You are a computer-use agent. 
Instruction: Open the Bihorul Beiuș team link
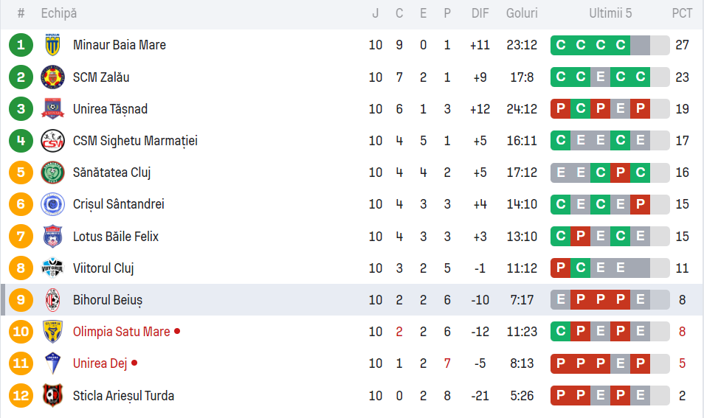pyautogui.click(x=108, y=300)
